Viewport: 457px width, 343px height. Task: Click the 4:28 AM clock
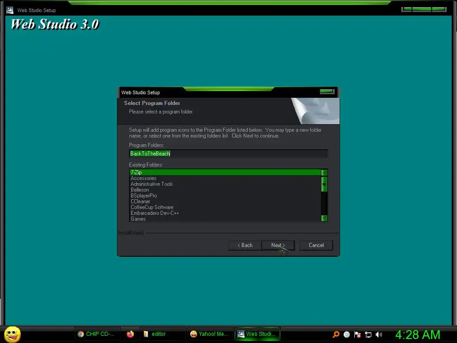[x=418, y=335]
